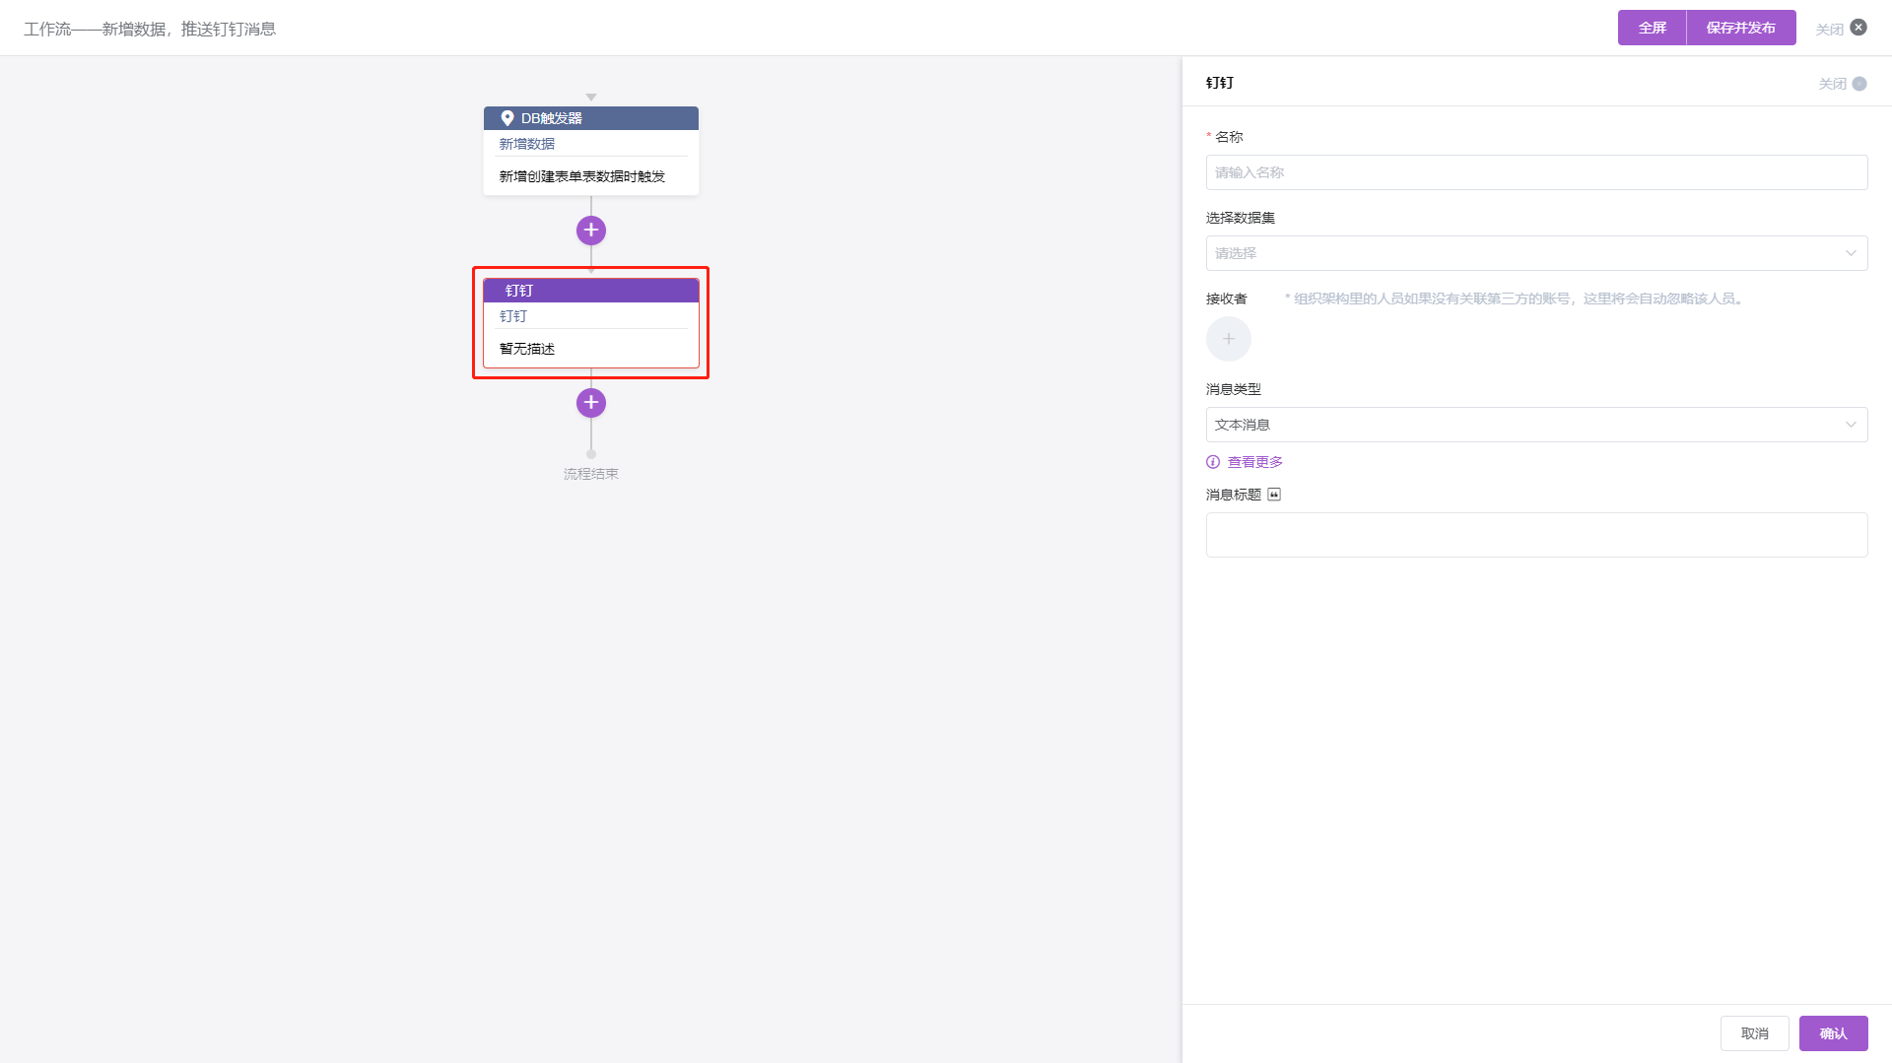Close the workflow editor with top X icon
Screen dimensions: 1892x1063
(x=1858, y=28)
